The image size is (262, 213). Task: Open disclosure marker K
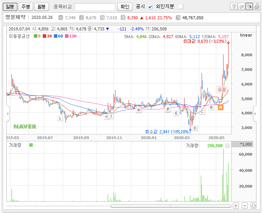coord(107,116)
